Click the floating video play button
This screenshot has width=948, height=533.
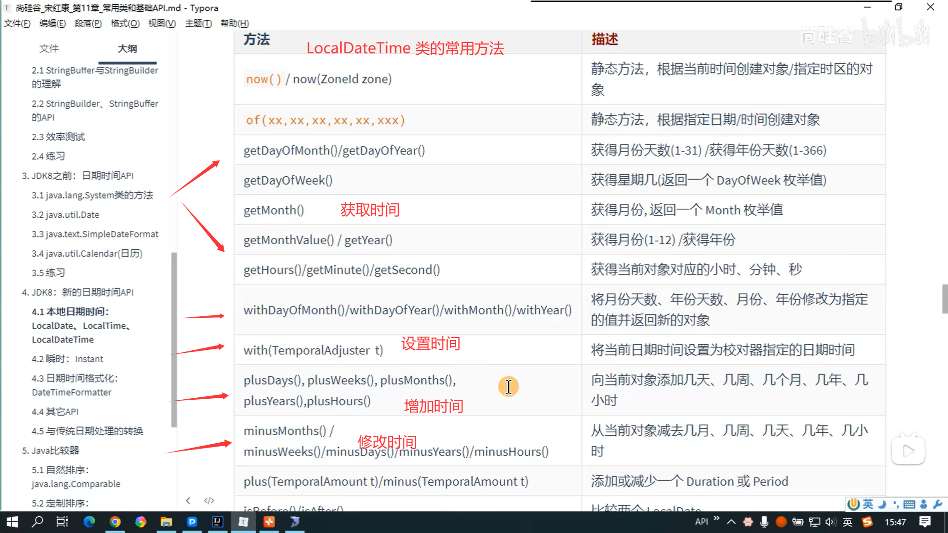click(x=908, y=451)
